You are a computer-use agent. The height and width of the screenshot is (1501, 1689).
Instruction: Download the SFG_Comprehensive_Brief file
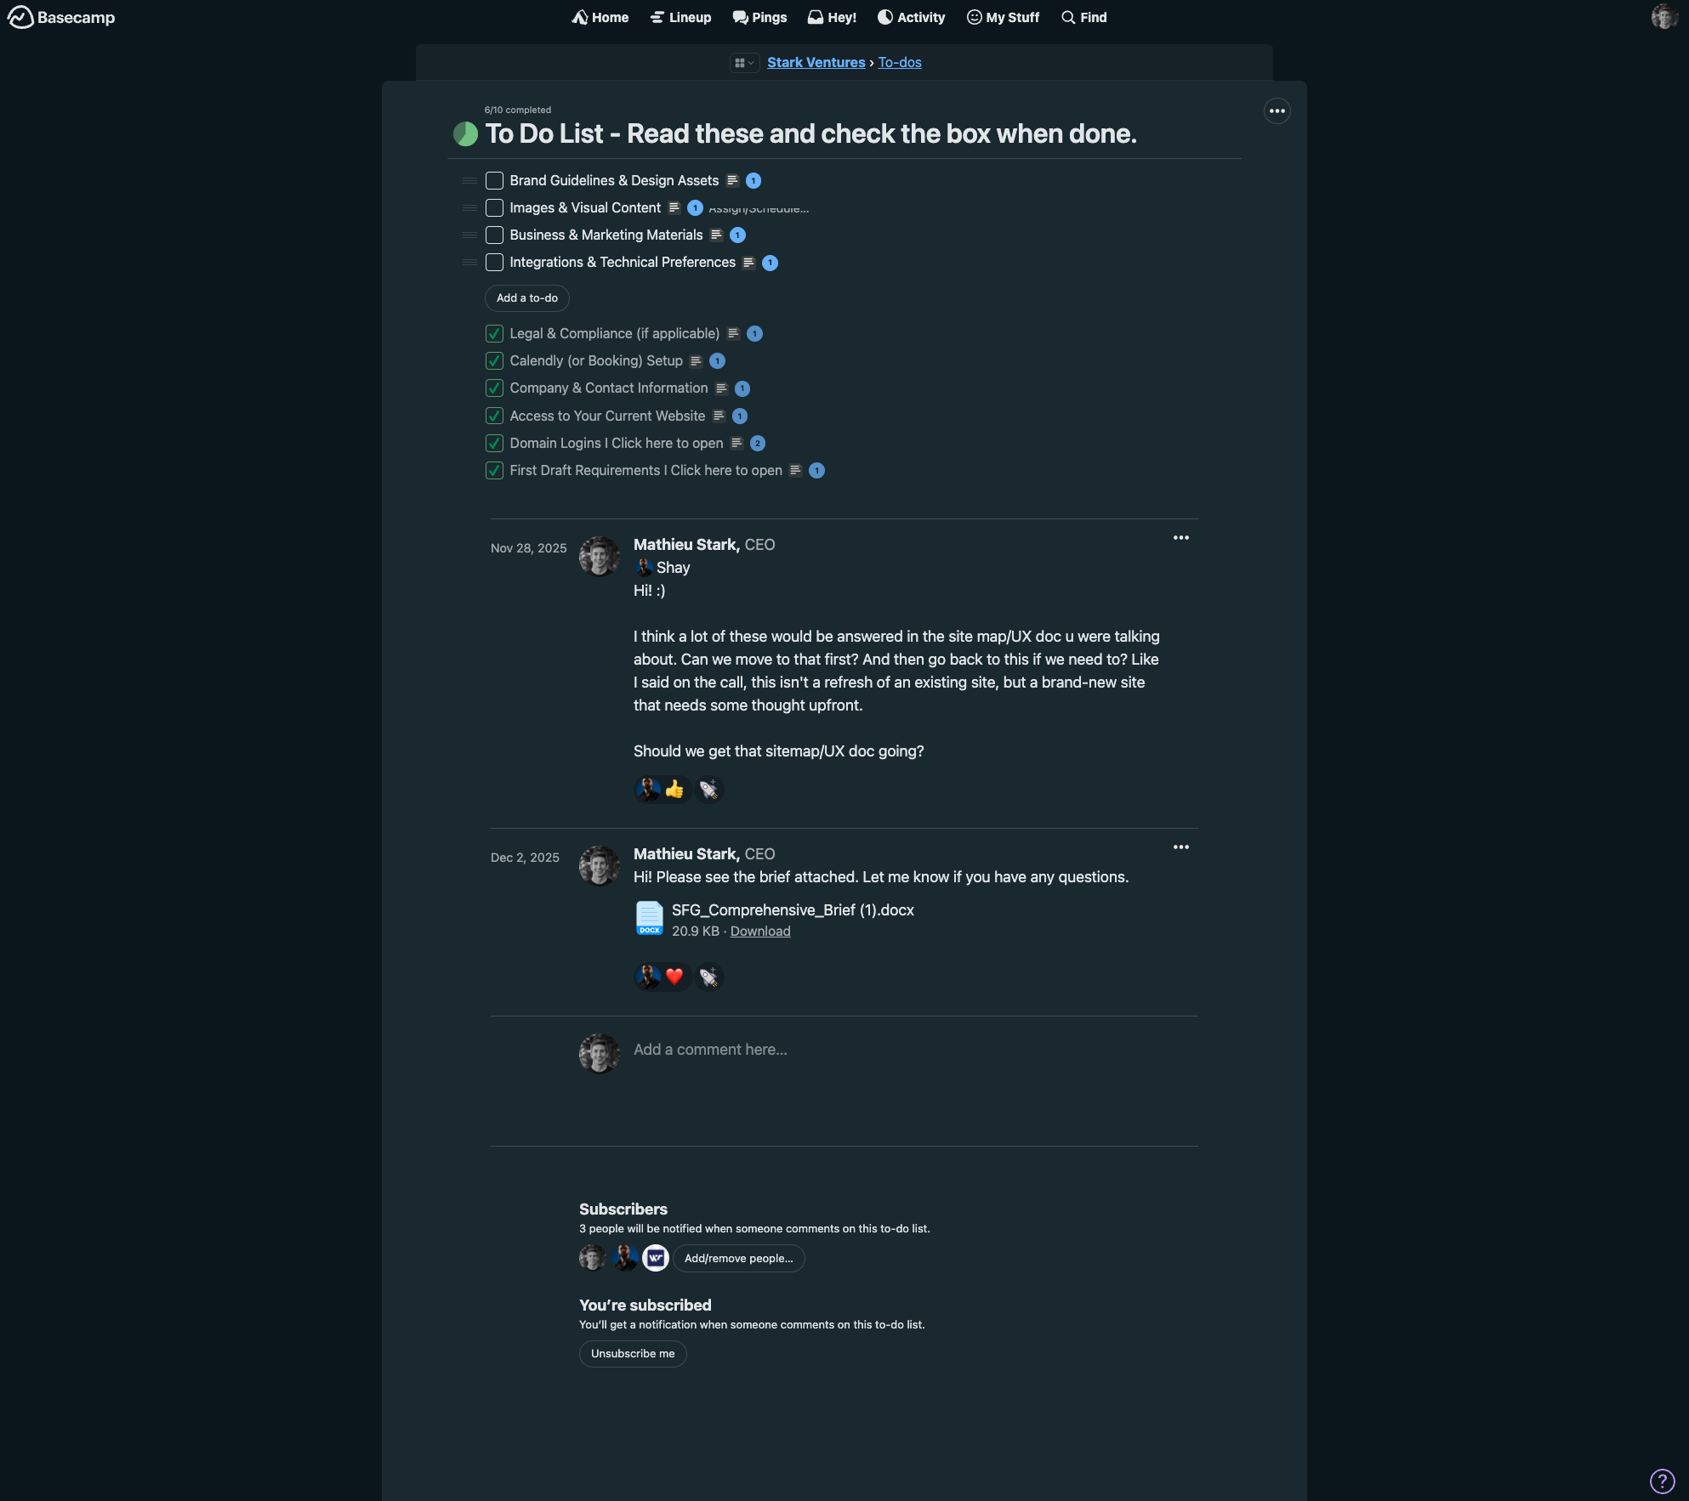click(x=760, y=932)
